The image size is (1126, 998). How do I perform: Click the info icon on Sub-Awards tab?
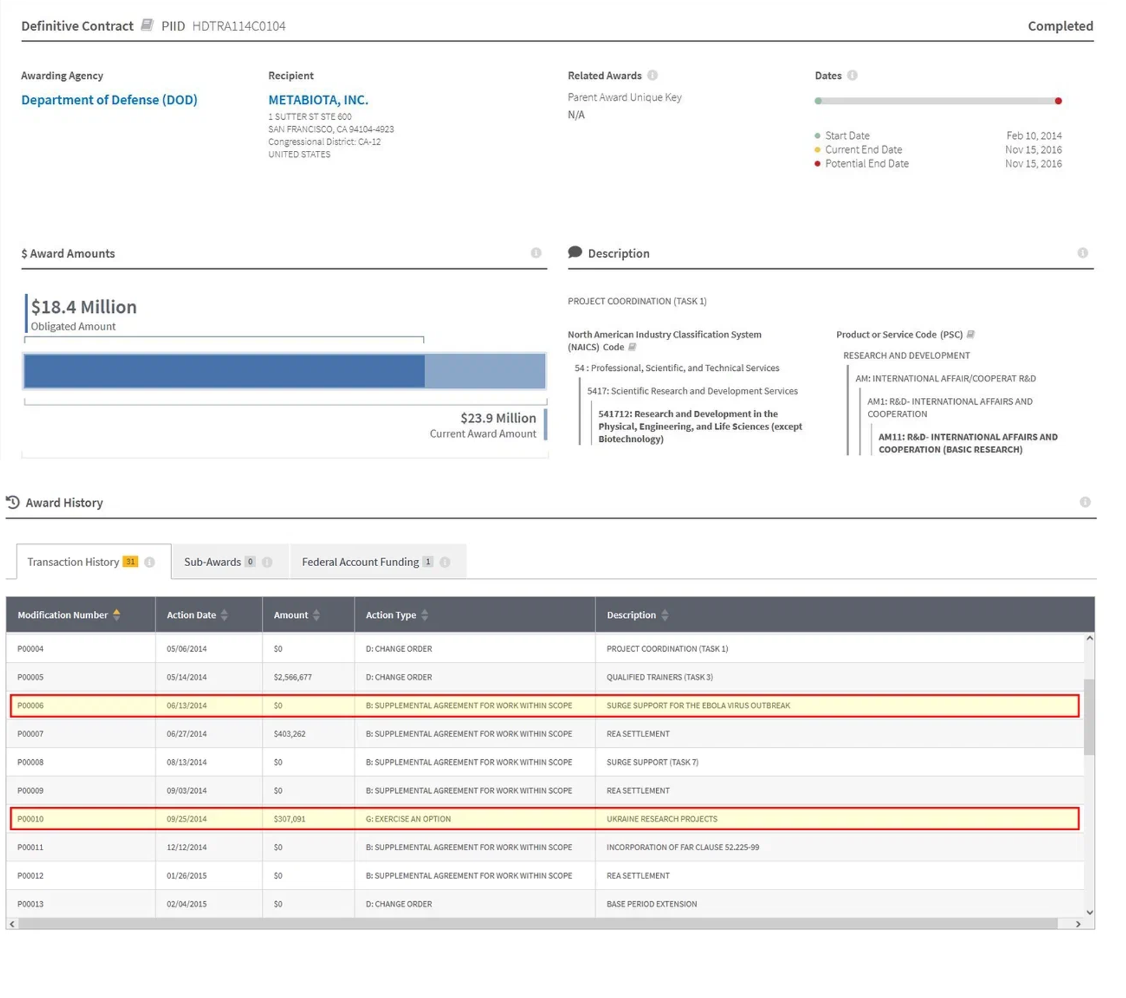267,562
